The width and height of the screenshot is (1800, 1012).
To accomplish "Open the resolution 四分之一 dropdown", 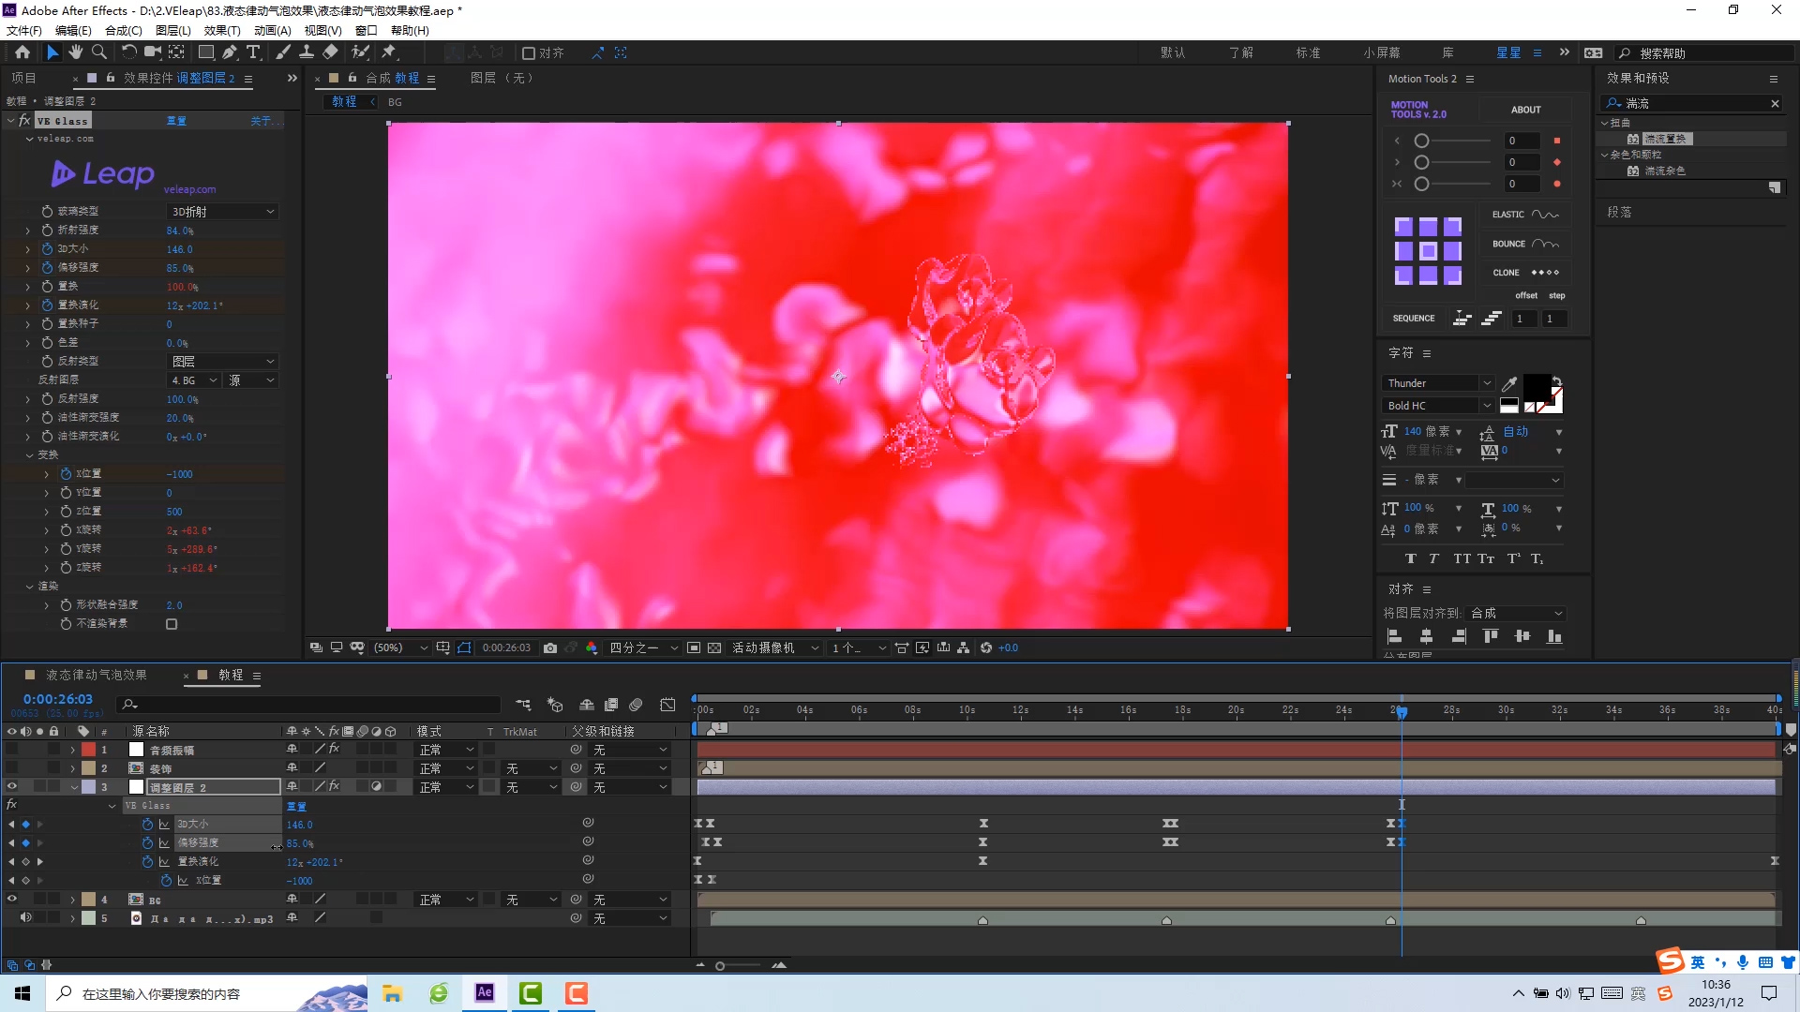I will [644, 647].
